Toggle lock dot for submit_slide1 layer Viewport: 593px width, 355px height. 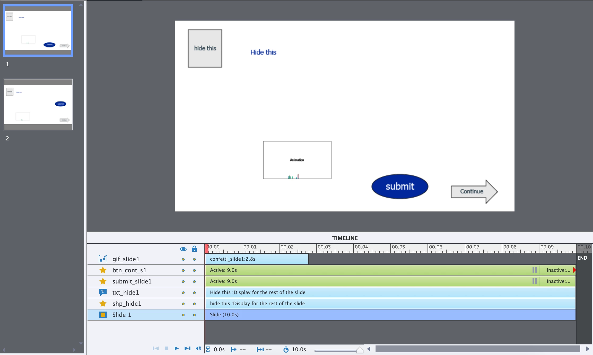[194, 282]
